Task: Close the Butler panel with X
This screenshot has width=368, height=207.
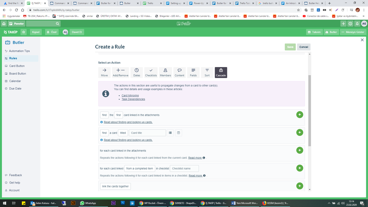Action: coord(362,40)
